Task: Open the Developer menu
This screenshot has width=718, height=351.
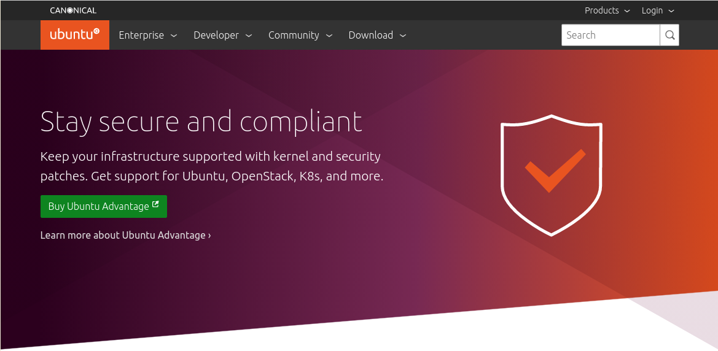Action: tap(222, 35)
